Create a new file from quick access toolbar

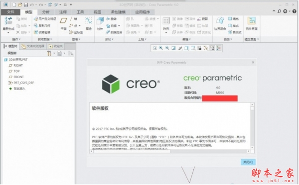[14, 5]
